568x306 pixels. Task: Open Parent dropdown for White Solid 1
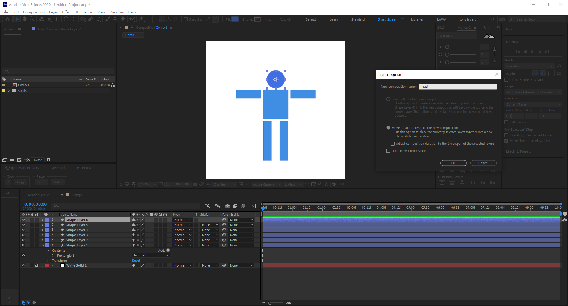241,265
